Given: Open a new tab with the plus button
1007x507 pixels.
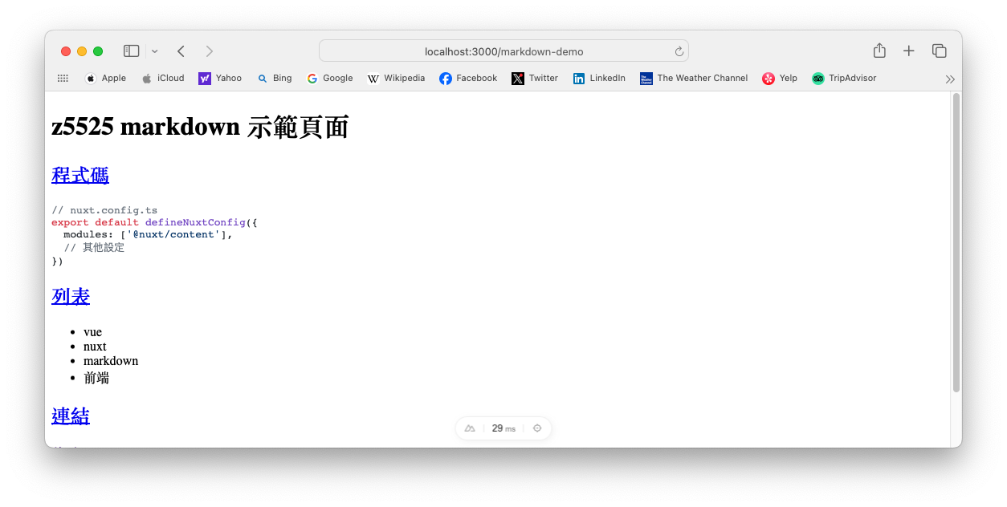Looking at the screenshot, I should pos(908,50).
